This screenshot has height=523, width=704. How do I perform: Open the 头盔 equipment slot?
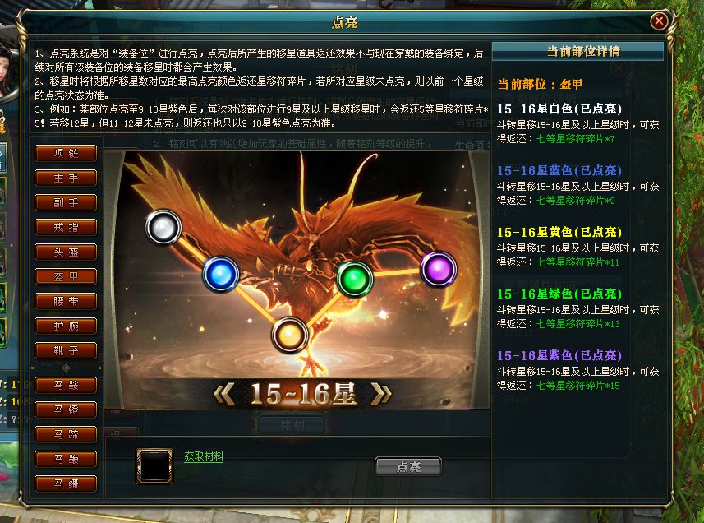[x=66, y=252]
